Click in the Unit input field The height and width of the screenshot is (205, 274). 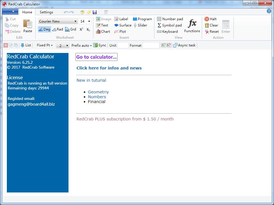[123, 45]
